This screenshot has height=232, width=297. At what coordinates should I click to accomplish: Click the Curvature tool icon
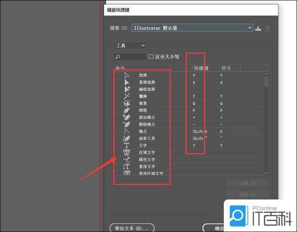pyautogui.click(x=126, y=138)
